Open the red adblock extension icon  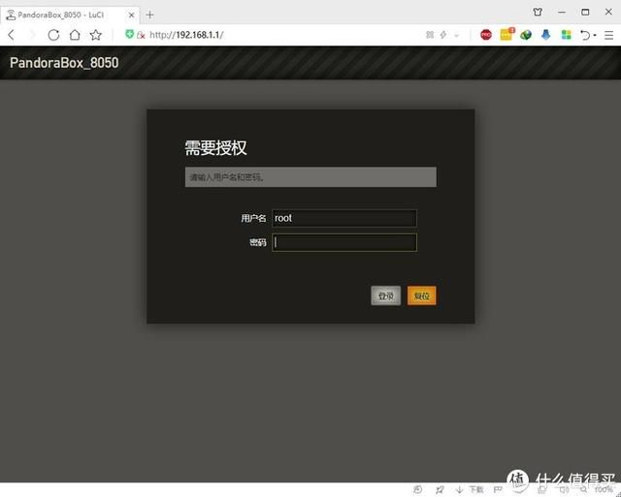tap(486, 35)
